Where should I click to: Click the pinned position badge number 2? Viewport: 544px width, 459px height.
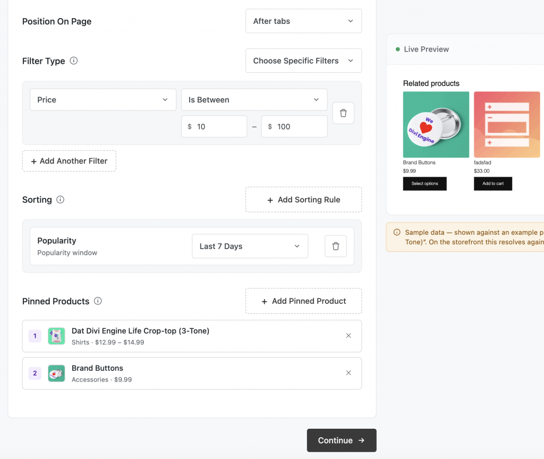(35, 373)
